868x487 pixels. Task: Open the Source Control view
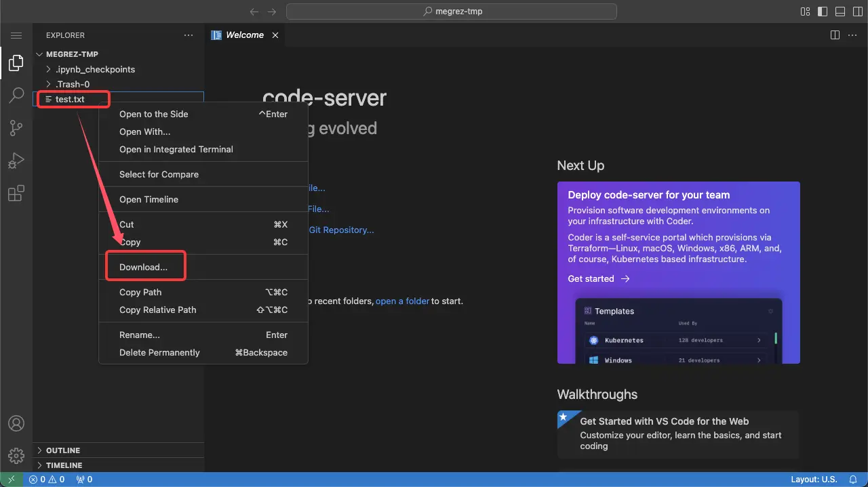(16, 128)
